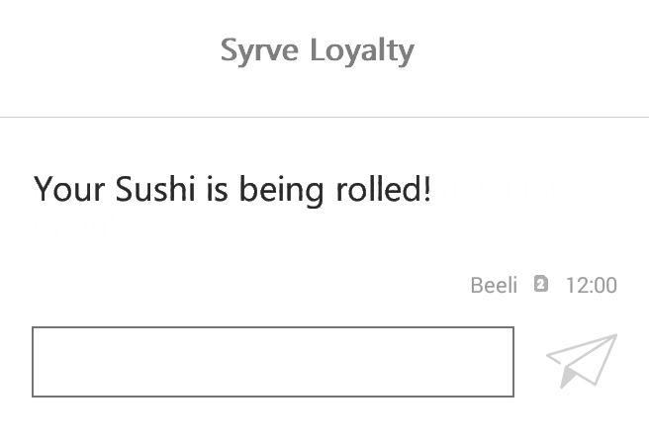
Task: Click the paper plane send icon
Action: 582,360
